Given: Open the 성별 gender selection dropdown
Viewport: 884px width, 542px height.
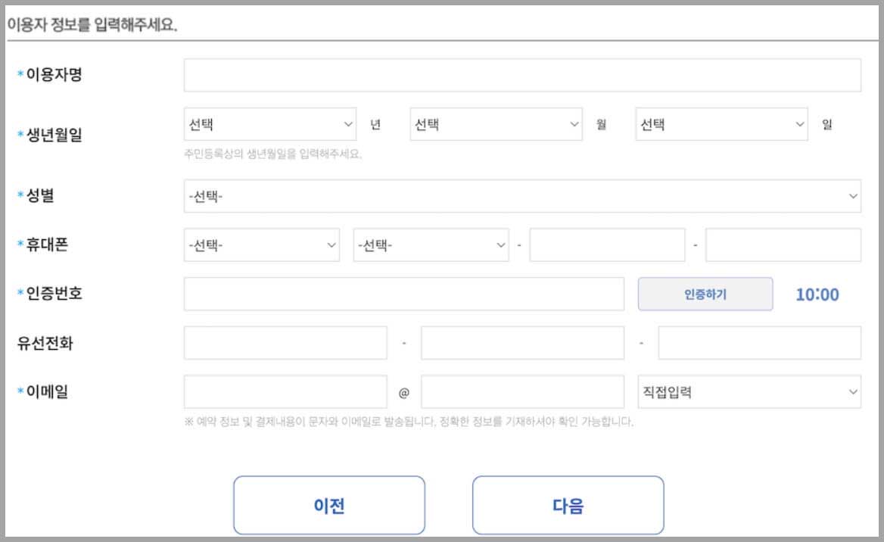Looking at the screenshot, I should [x=522, y=195].
